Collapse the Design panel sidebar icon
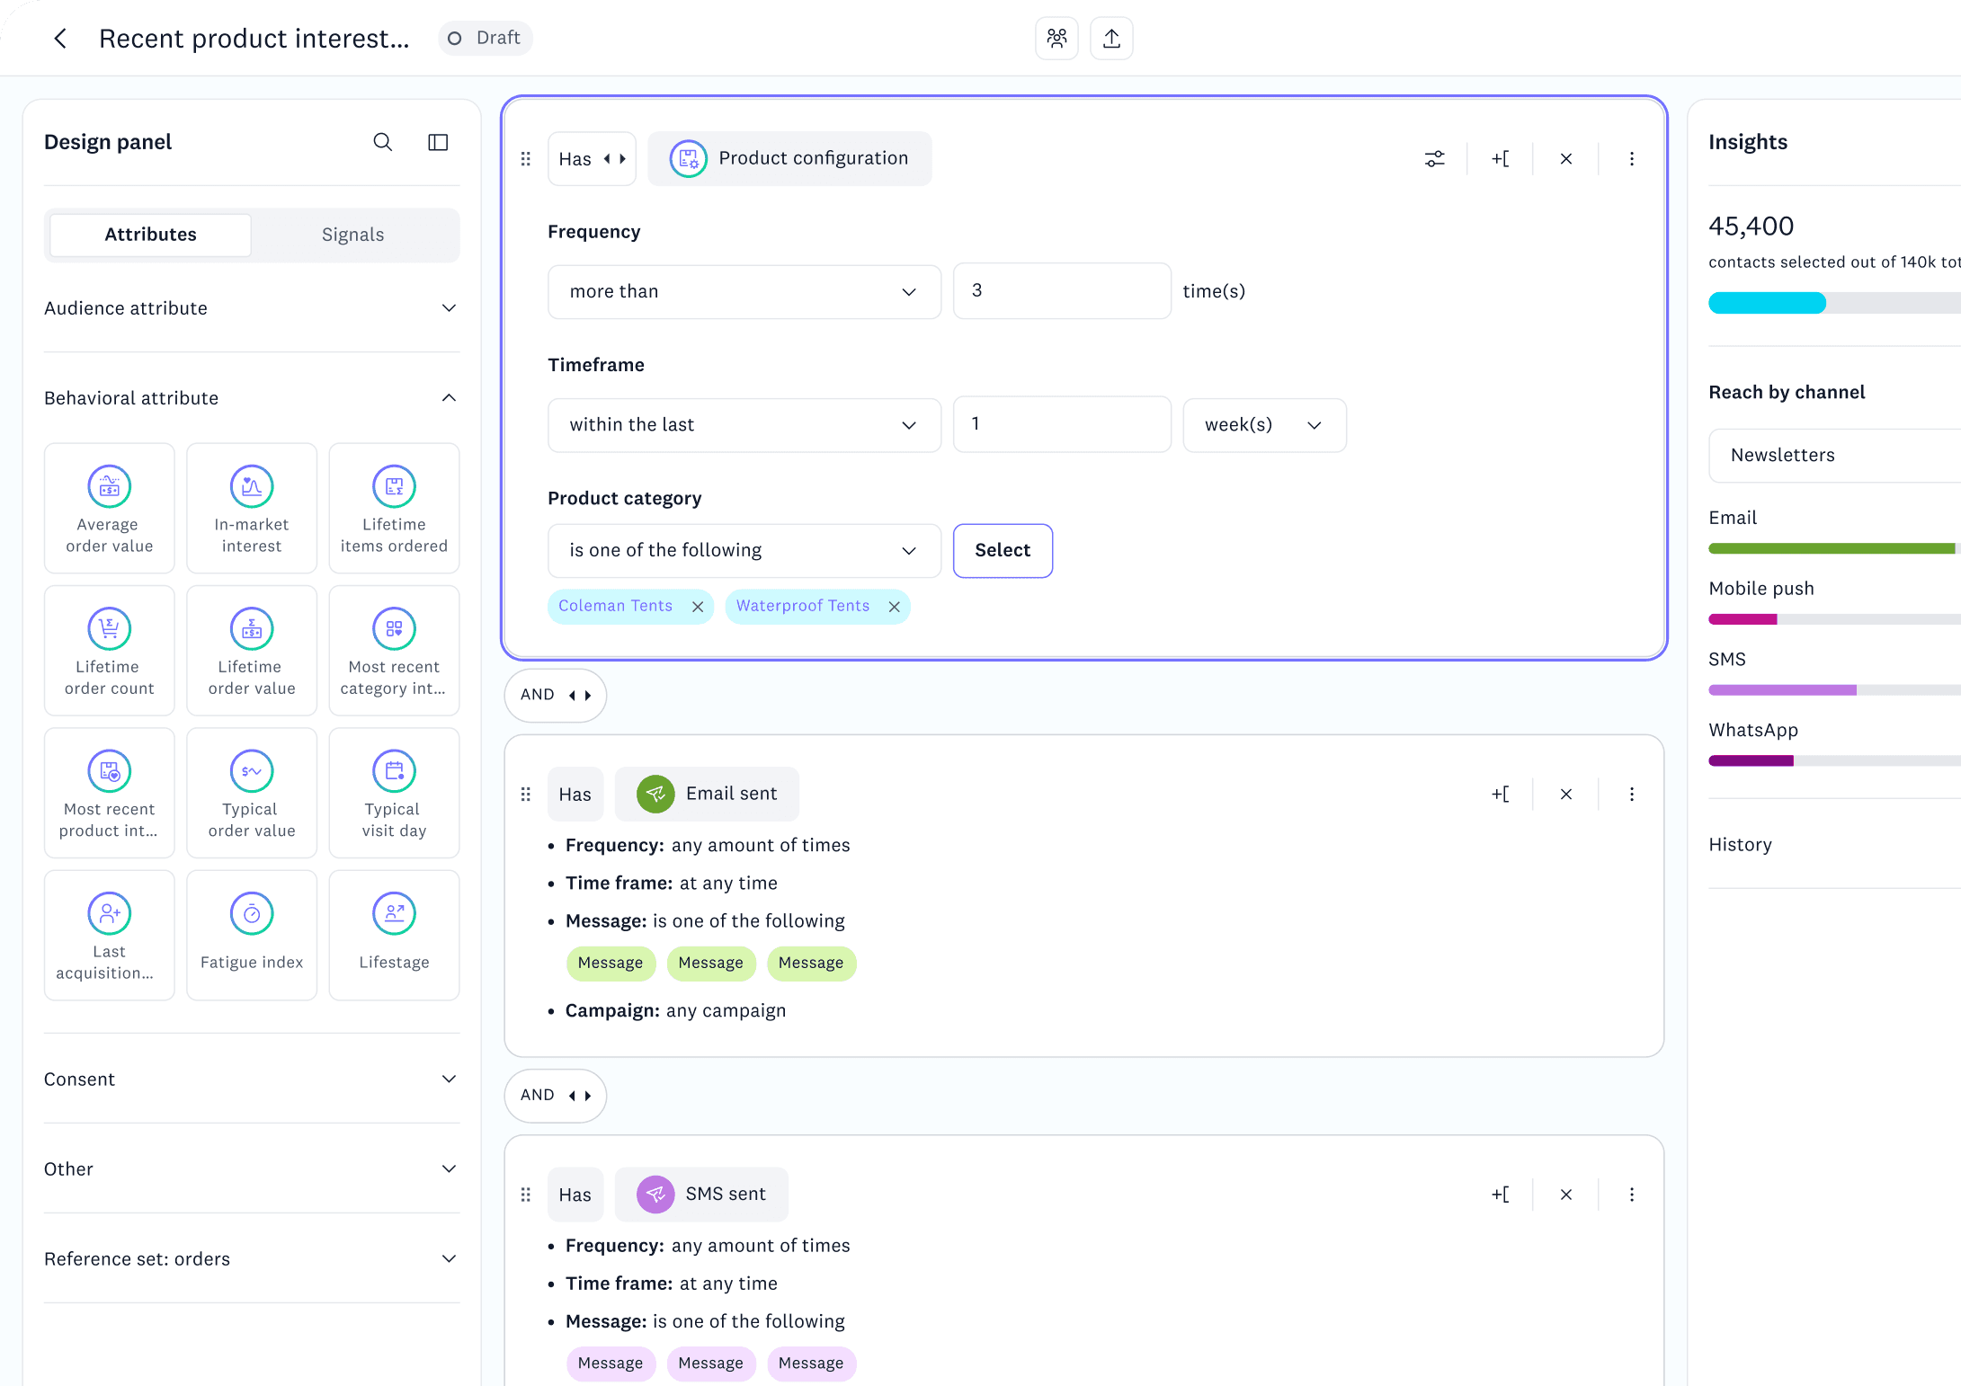This screenshot has width=1961, height=1386. pos(438,142)
